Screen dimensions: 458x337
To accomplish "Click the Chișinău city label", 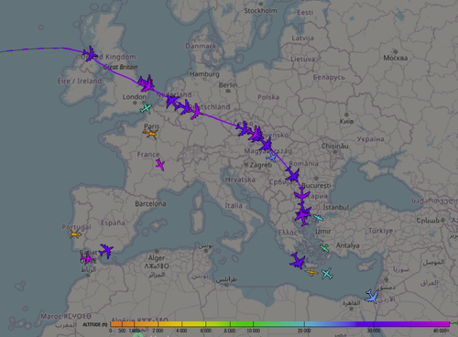I will click(x=334, y=146).
